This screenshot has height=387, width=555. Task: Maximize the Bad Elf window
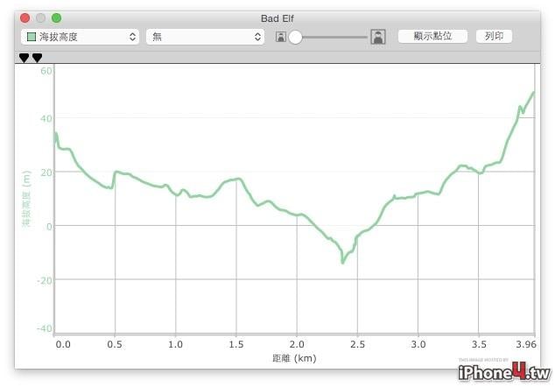[x=56, y=18]
